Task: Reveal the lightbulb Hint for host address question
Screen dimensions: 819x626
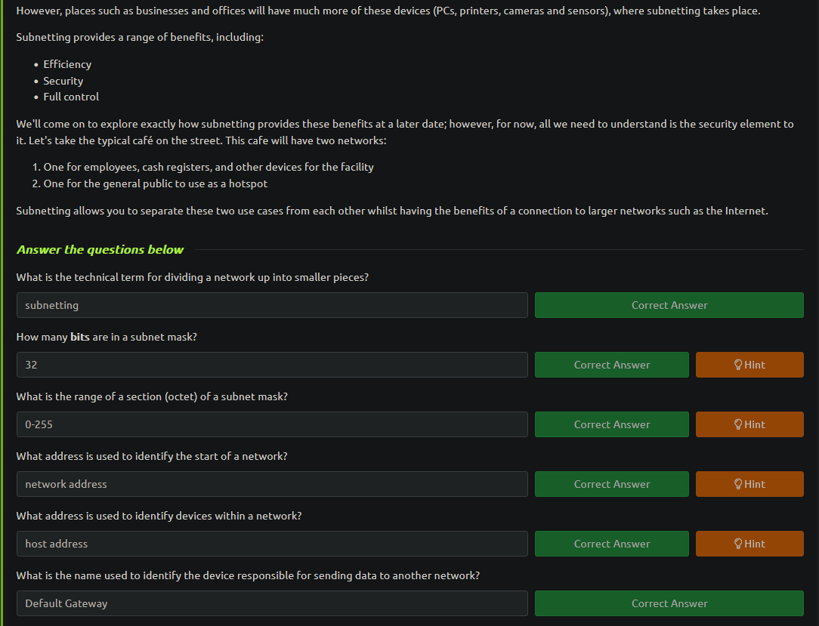Action: (x=749, y=543)
